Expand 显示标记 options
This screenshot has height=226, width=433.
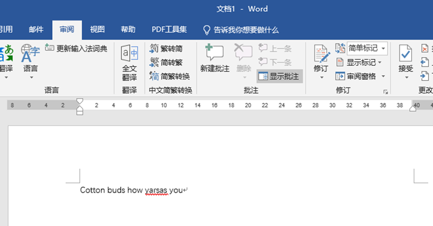coord(359,63)
